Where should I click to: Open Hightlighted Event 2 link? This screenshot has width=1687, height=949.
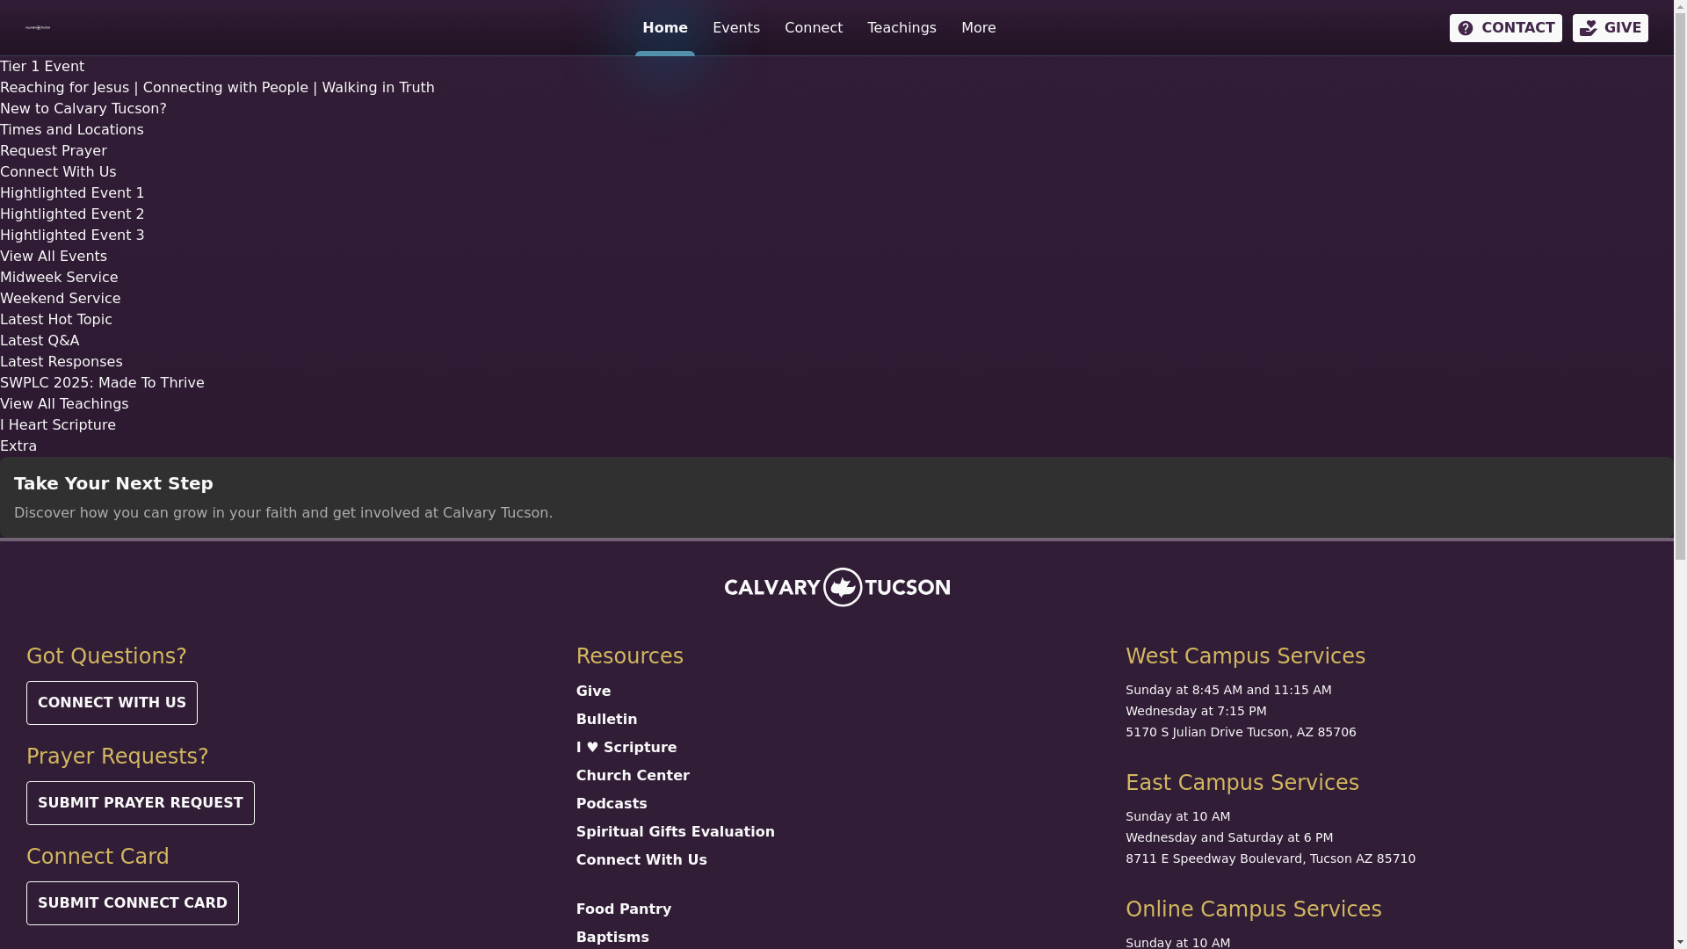click(x=72, y=214)
